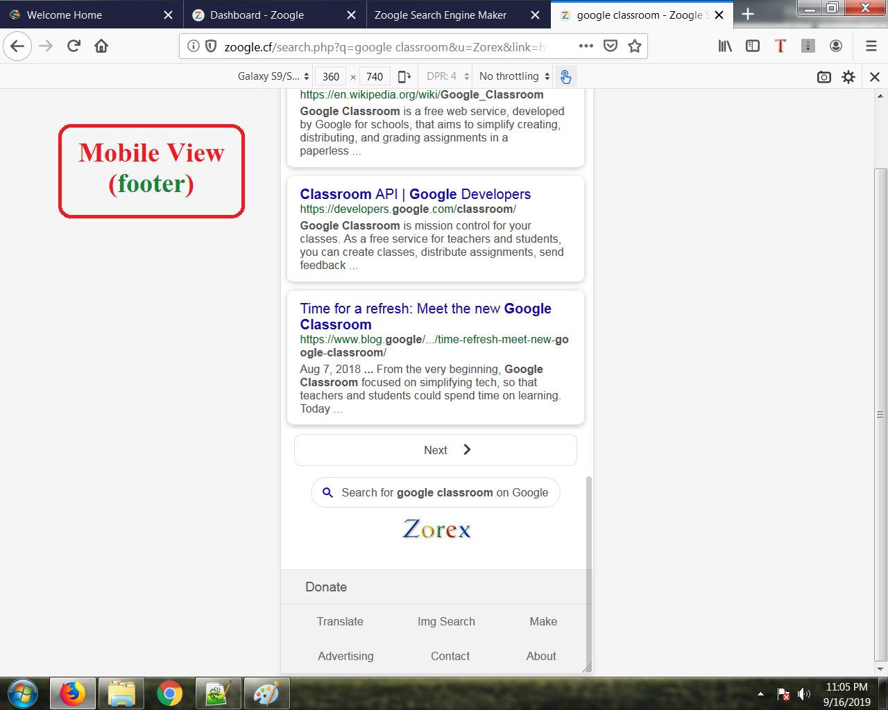Go back with the browser back arrow
The image size is (888, 710).
(x=17, y=46)
